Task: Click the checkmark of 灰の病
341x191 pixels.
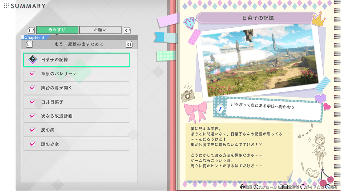Action: pyautogui.click(x=33, y=130)
